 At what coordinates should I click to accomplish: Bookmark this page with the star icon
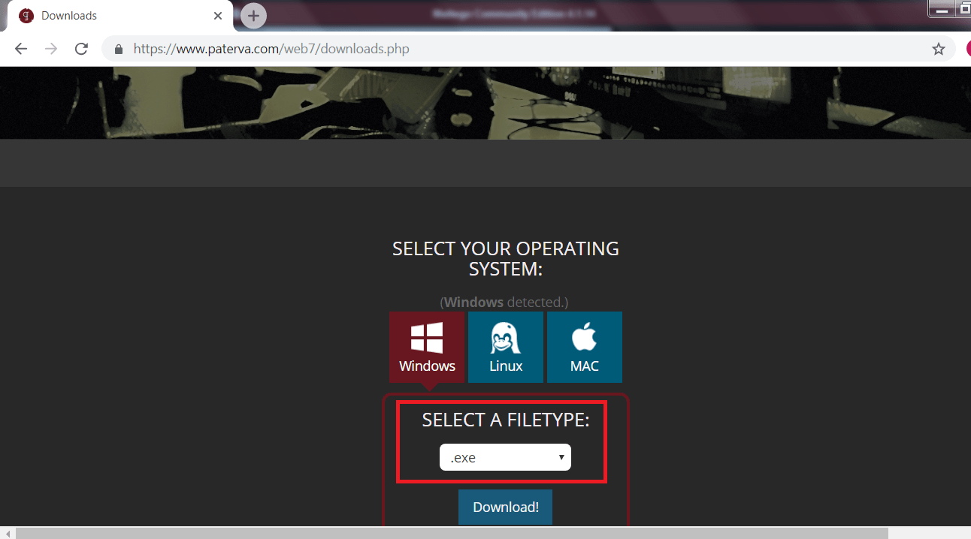[939, 49]
